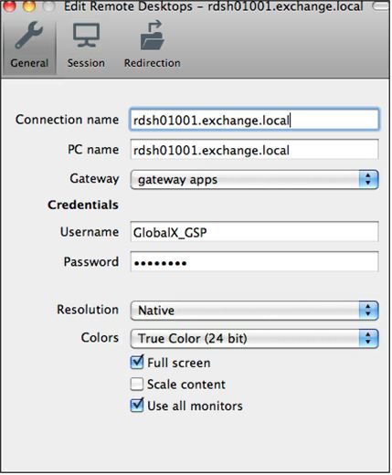
Task: Minimize window with the yellow button
Action: (29, 5)
